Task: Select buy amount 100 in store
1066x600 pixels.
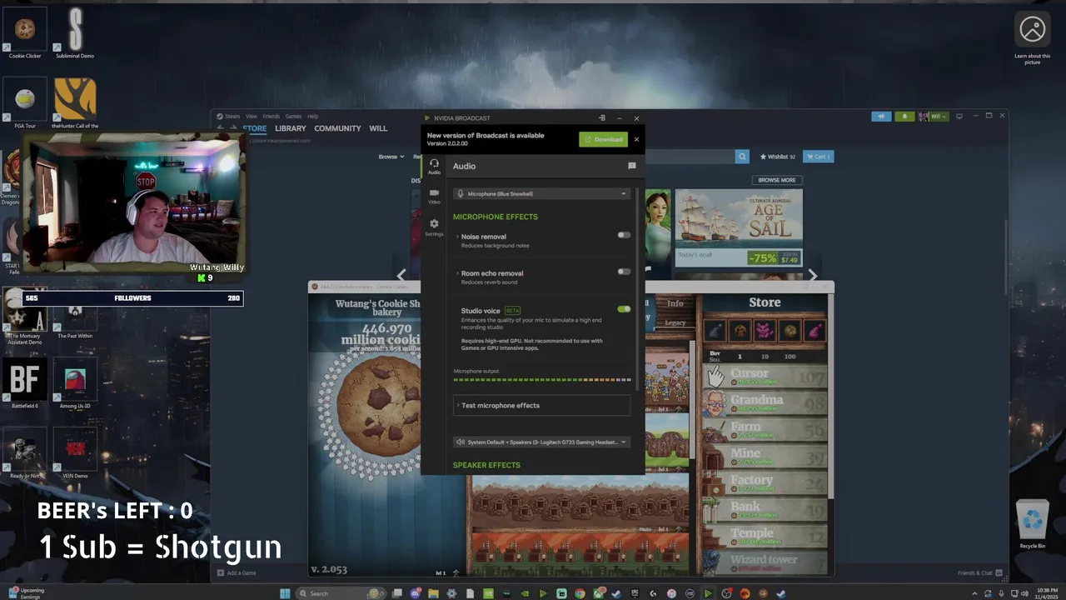Action: tap(790, 357)
